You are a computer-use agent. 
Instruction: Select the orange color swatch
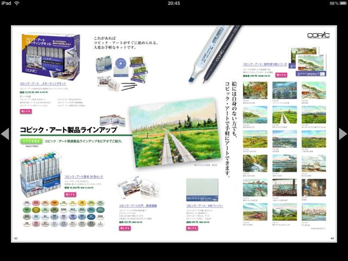[54, 203]
